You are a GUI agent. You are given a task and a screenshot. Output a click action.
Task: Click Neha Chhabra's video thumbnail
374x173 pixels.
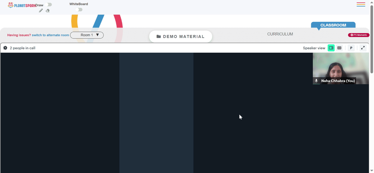click(341, 69)
